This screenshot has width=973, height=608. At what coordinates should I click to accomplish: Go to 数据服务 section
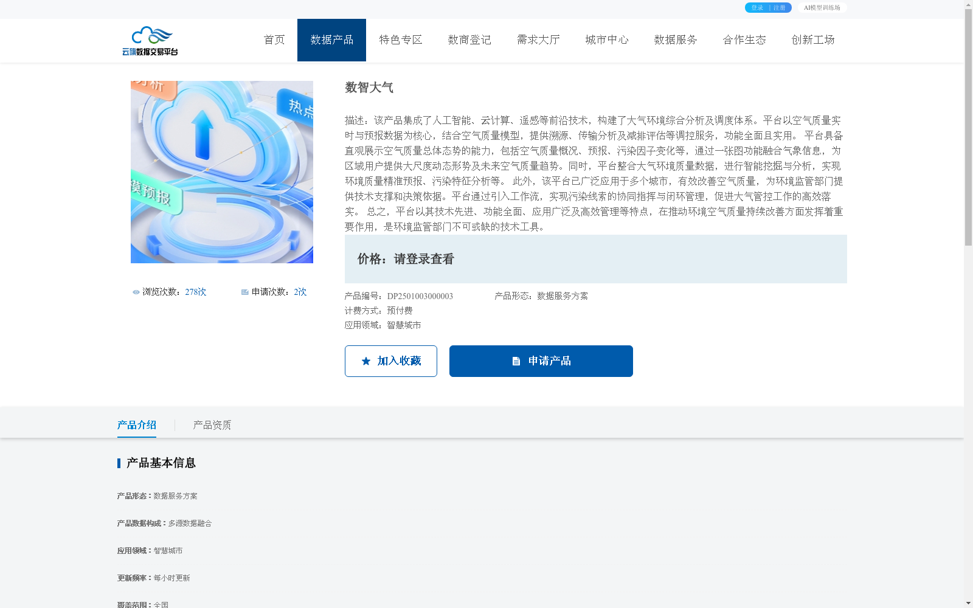[x=675, y=40]
